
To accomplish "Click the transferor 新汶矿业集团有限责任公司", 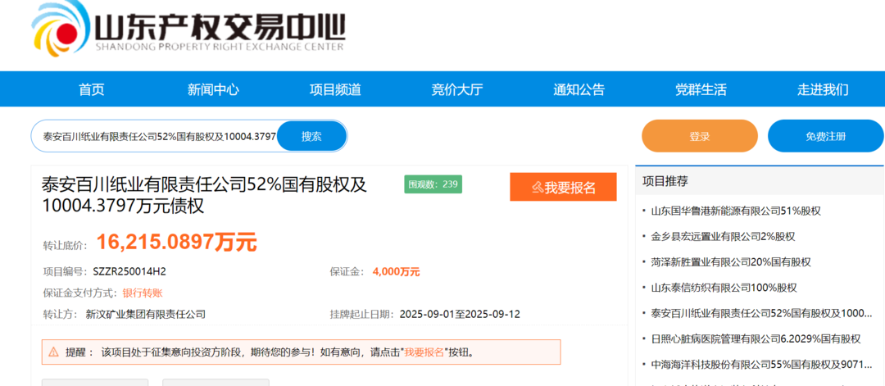I will tap(146, 314).
